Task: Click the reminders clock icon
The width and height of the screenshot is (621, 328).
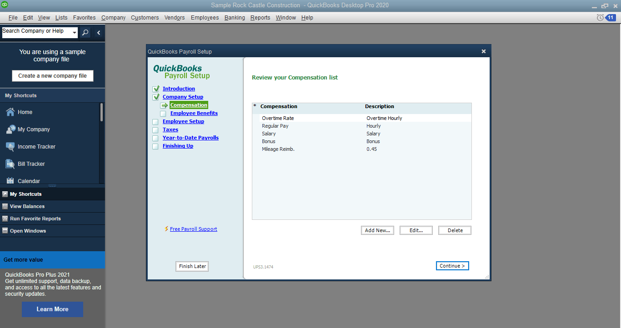Action: [600, 18]
